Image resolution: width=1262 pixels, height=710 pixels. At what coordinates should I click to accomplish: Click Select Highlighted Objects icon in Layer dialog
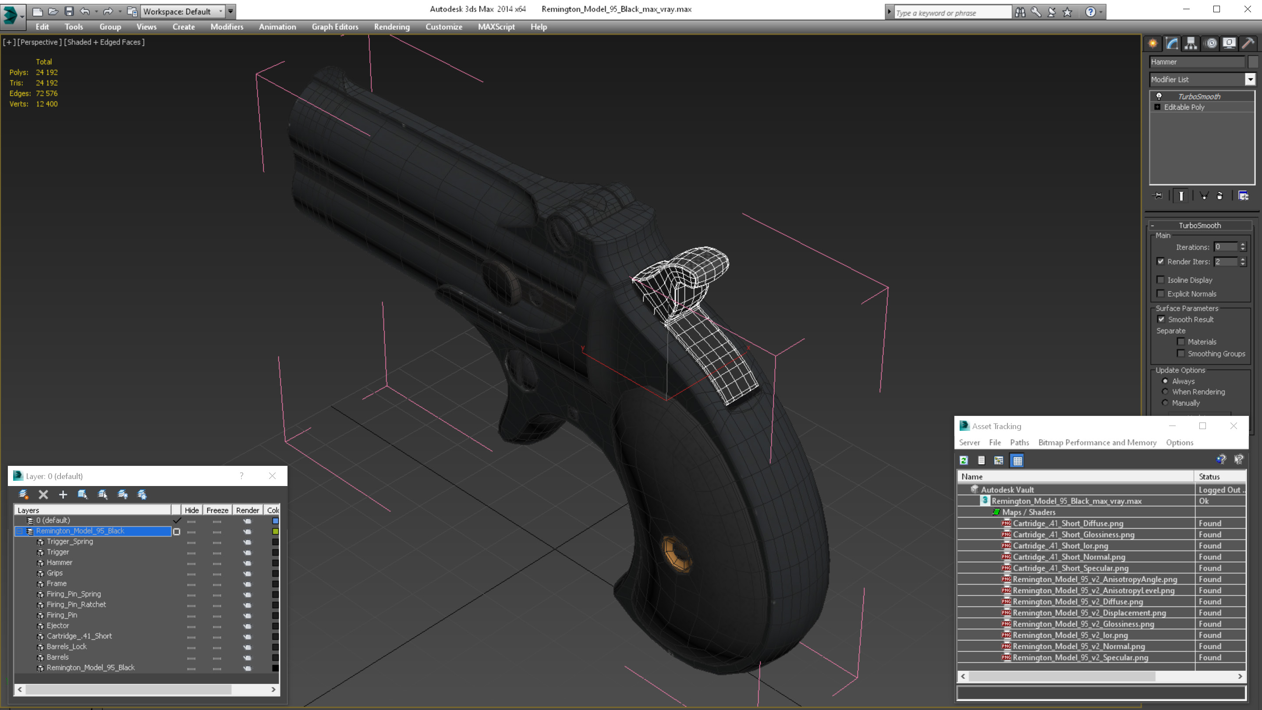click(x=82, y=494)
